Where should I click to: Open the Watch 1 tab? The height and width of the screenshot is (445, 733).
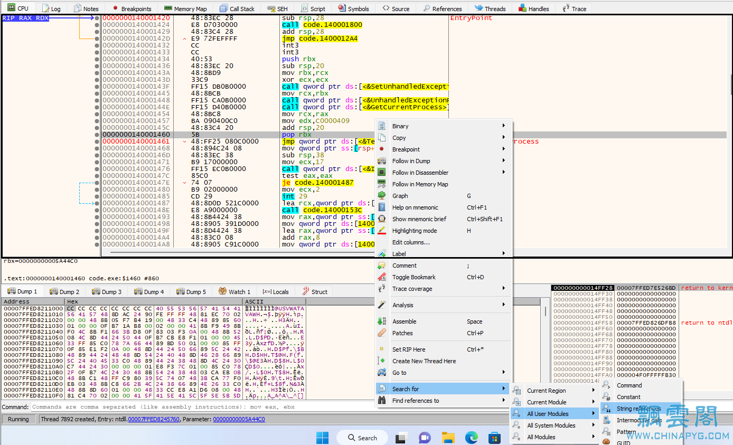[x=234, y=291]
